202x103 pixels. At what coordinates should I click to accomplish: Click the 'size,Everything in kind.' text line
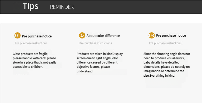point(159,76)
